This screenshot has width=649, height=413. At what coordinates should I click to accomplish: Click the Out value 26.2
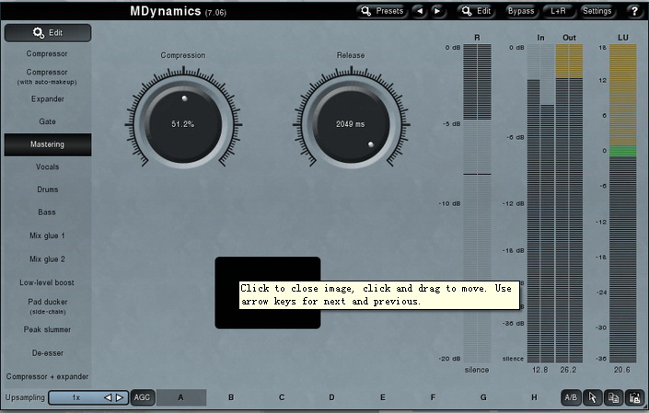click(x=568, y=370)
